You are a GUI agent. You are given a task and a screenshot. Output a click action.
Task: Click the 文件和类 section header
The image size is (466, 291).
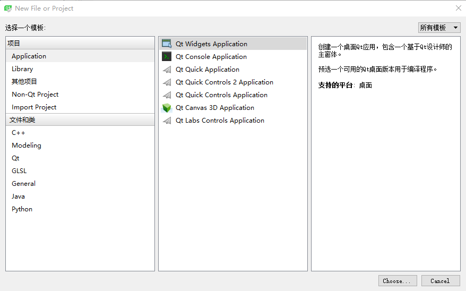coord(80,120)
